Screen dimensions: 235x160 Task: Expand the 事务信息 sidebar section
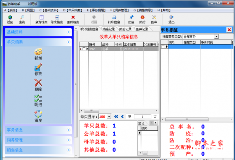[69, 130]
